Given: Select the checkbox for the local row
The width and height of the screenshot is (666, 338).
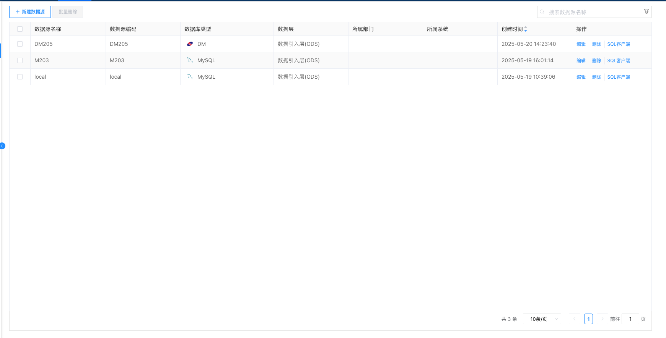Looking at the screenshot, I should pyautogui.click(x=20, y=77).
